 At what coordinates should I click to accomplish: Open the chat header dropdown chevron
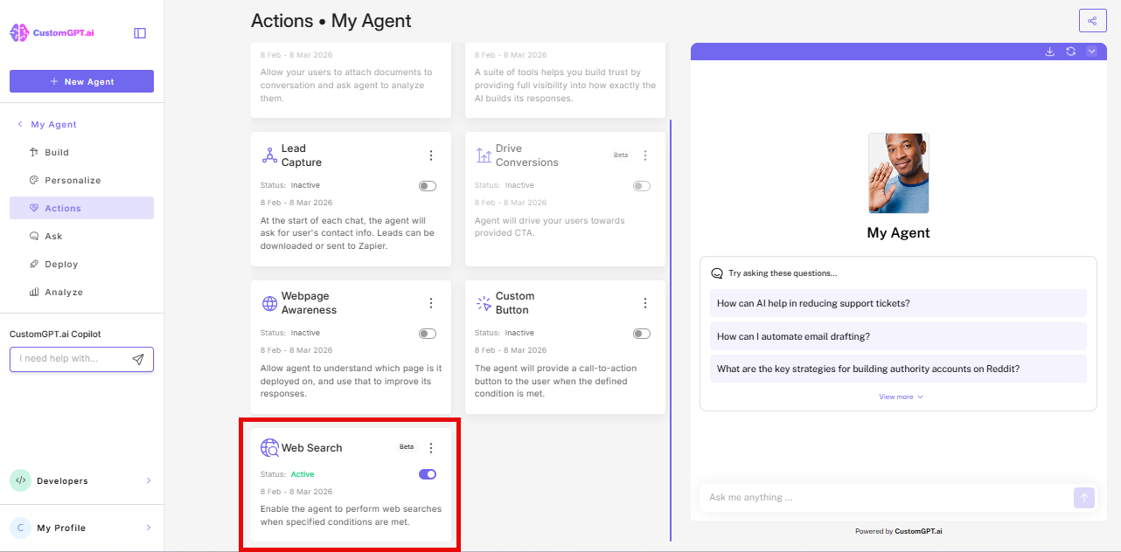[x=1091, y=52]
